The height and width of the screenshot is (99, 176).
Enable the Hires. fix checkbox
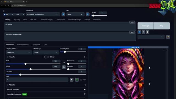click(x=7, y=57)
